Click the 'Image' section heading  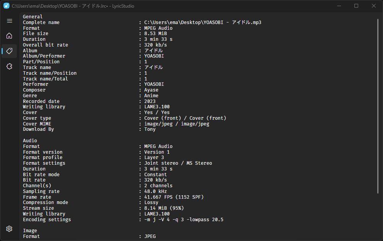tap(30, 231)
